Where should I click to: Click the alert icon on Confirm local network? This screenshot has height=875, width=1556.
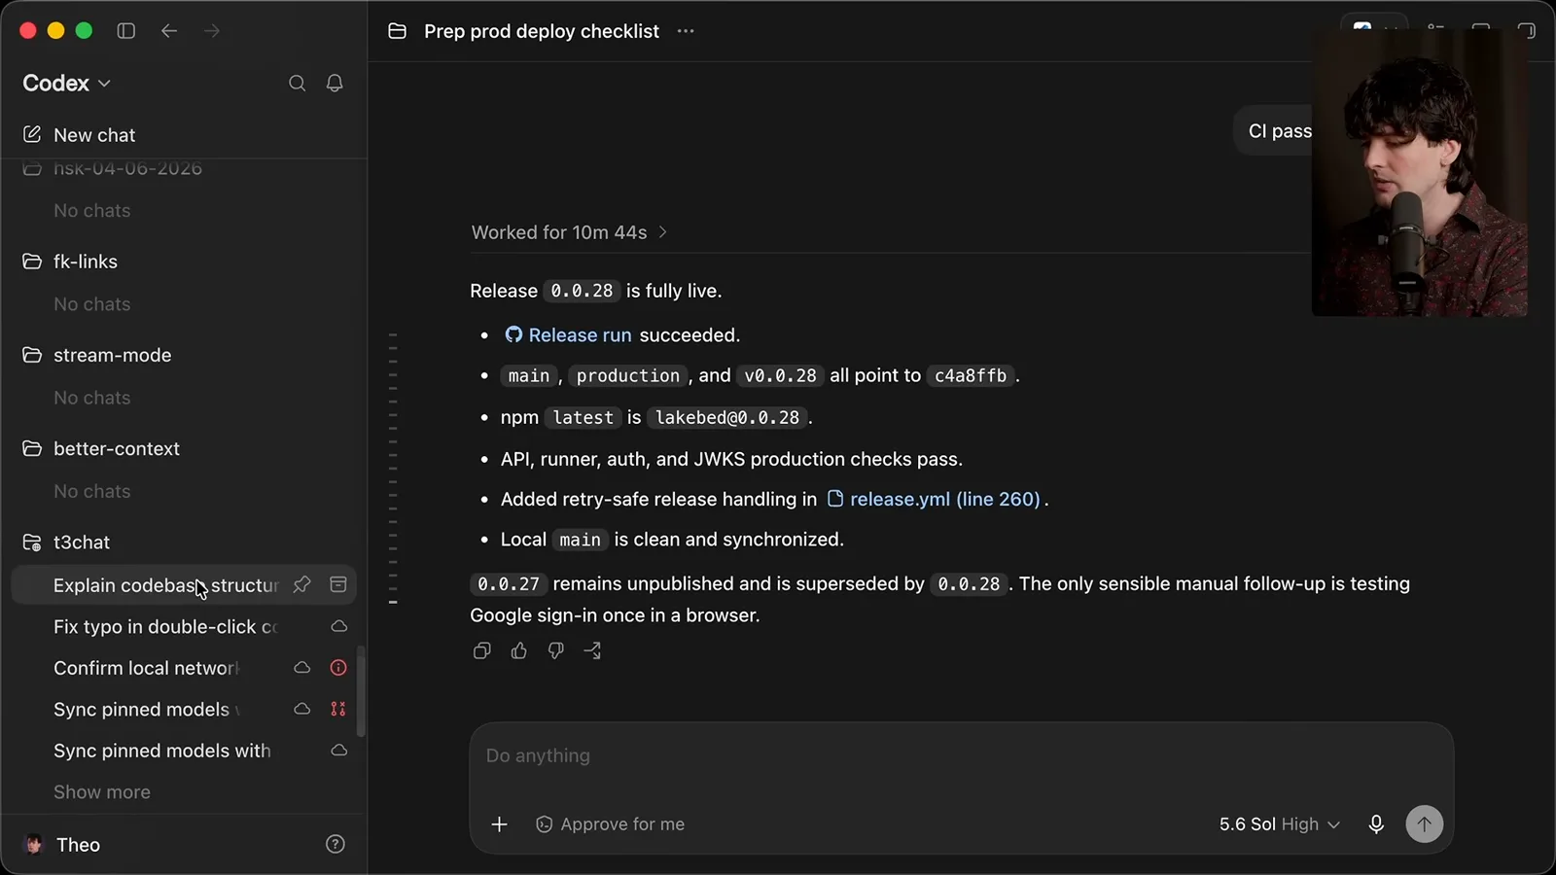click(338, 668)
